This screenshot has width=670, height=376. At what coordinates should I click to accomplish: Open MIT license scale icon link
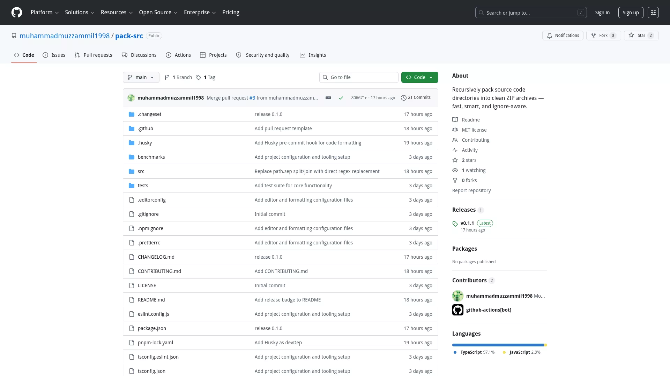click(469, 130)
